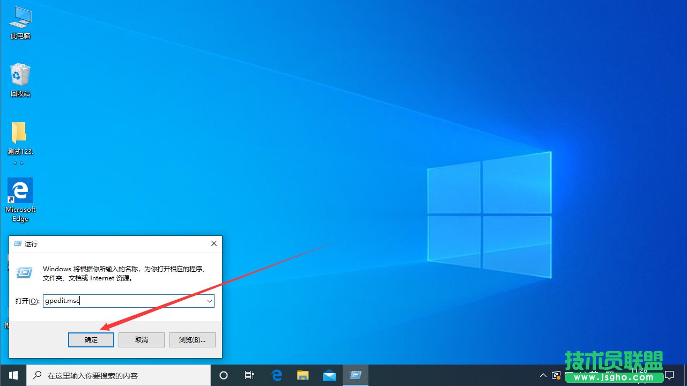Open the run command history dropdown
This screenshot has width=687, height=386.
pos(209,301)
